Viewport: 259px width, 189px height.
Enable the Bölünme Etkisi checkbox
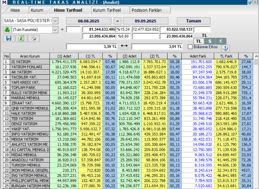[x=190, y=47]
